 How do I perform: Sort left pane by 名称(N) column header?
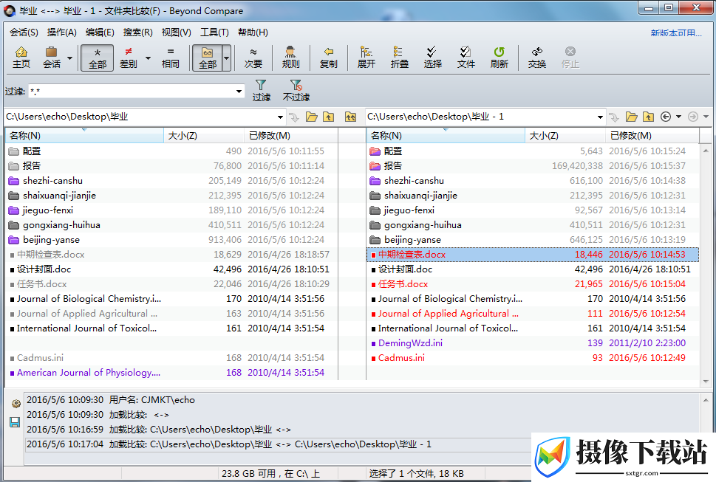84,135
